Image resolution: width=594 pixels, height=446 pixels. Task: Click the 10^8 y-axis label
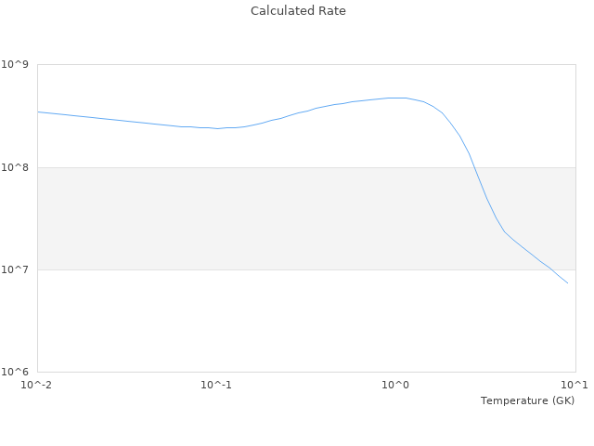(17, 167)
